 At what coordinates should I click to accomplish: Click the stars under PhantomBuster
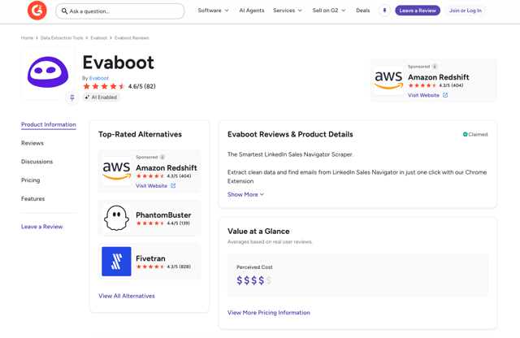150,223
